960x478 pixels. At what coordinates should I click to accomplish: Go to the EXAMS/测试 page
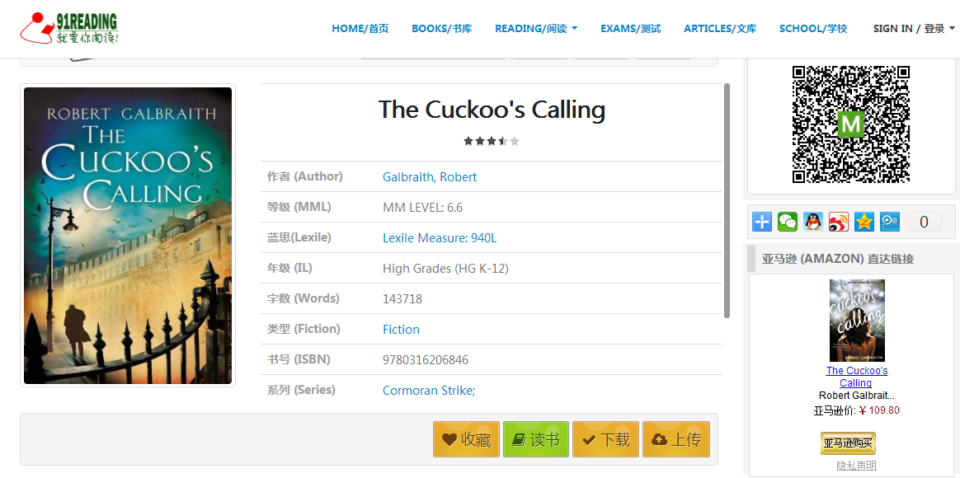(x=630, y=29)
